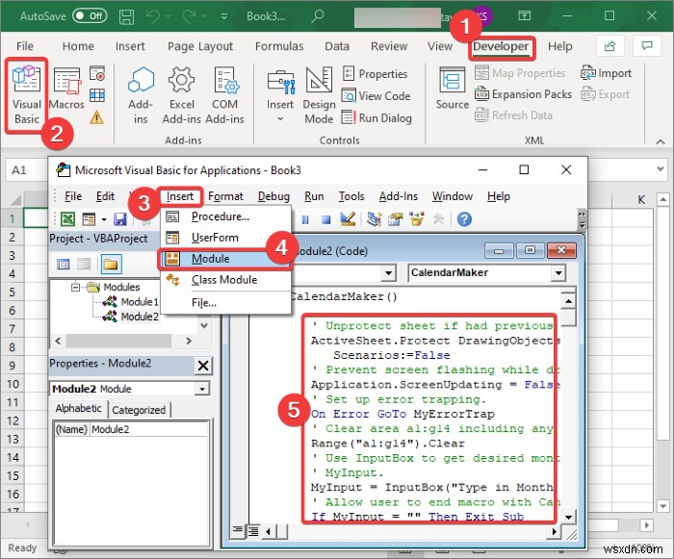Open Excel Add-ins dialog
This screenshot has height=559, width=674.
tap(181, 95)
